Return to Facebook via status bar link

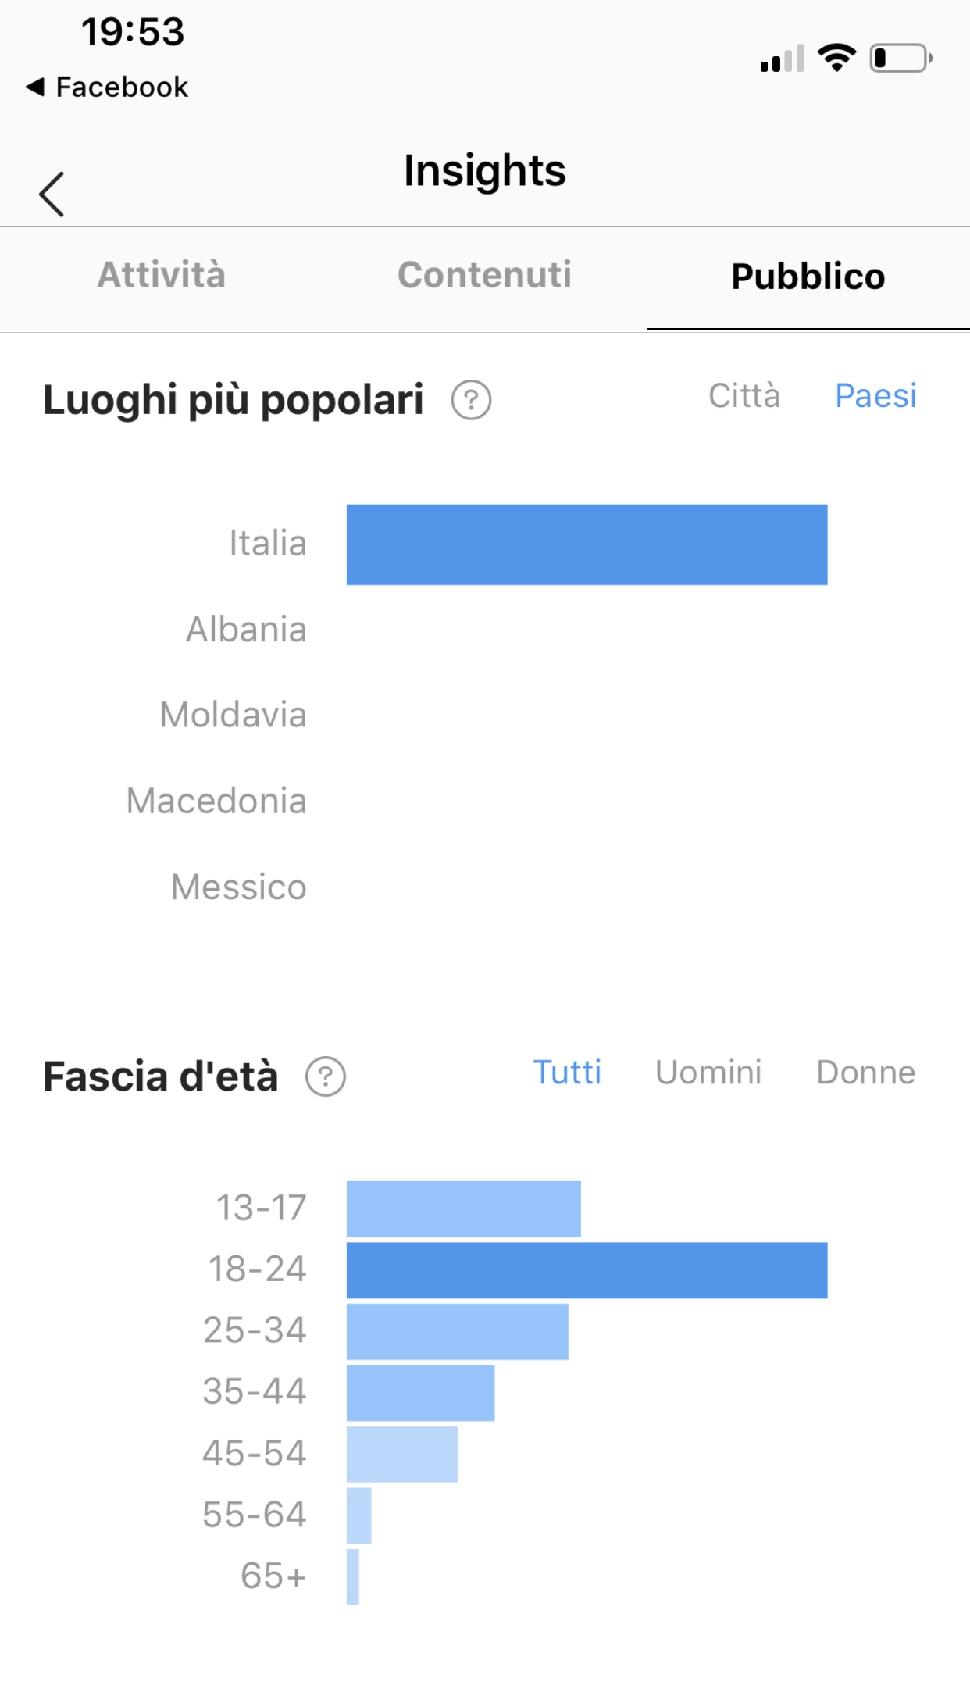108,87
